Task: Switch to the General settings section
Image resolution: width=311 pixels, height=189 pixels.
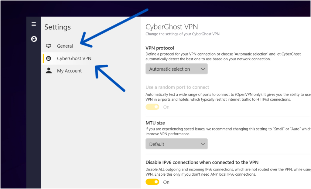Action: (65, 46)
